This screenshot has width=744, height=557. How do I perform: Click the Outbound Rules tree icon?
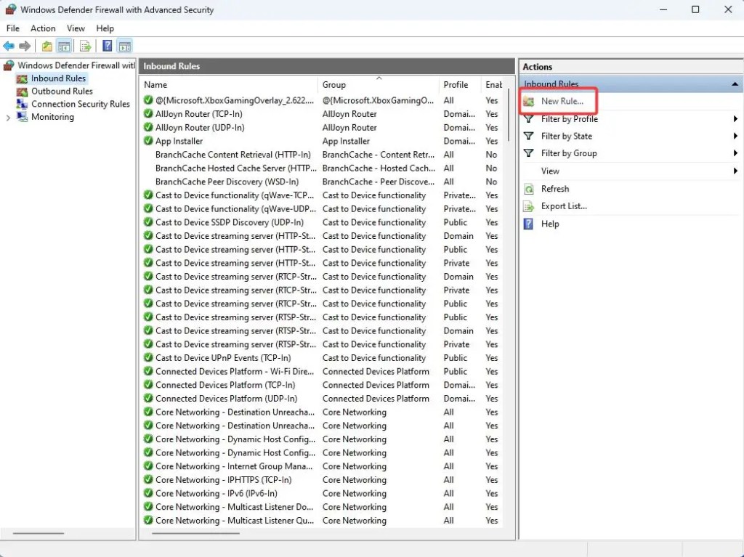coord(22,91)
